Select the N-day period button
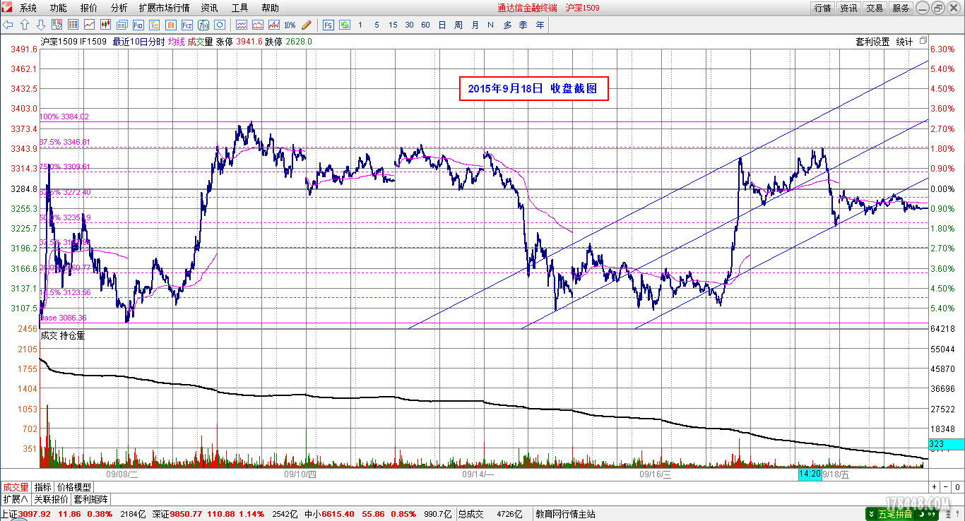The image size is (965, 521). point(490,25)
